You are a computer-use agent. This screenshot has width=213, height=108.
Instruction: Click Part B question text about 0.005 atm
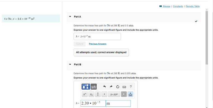105,74
